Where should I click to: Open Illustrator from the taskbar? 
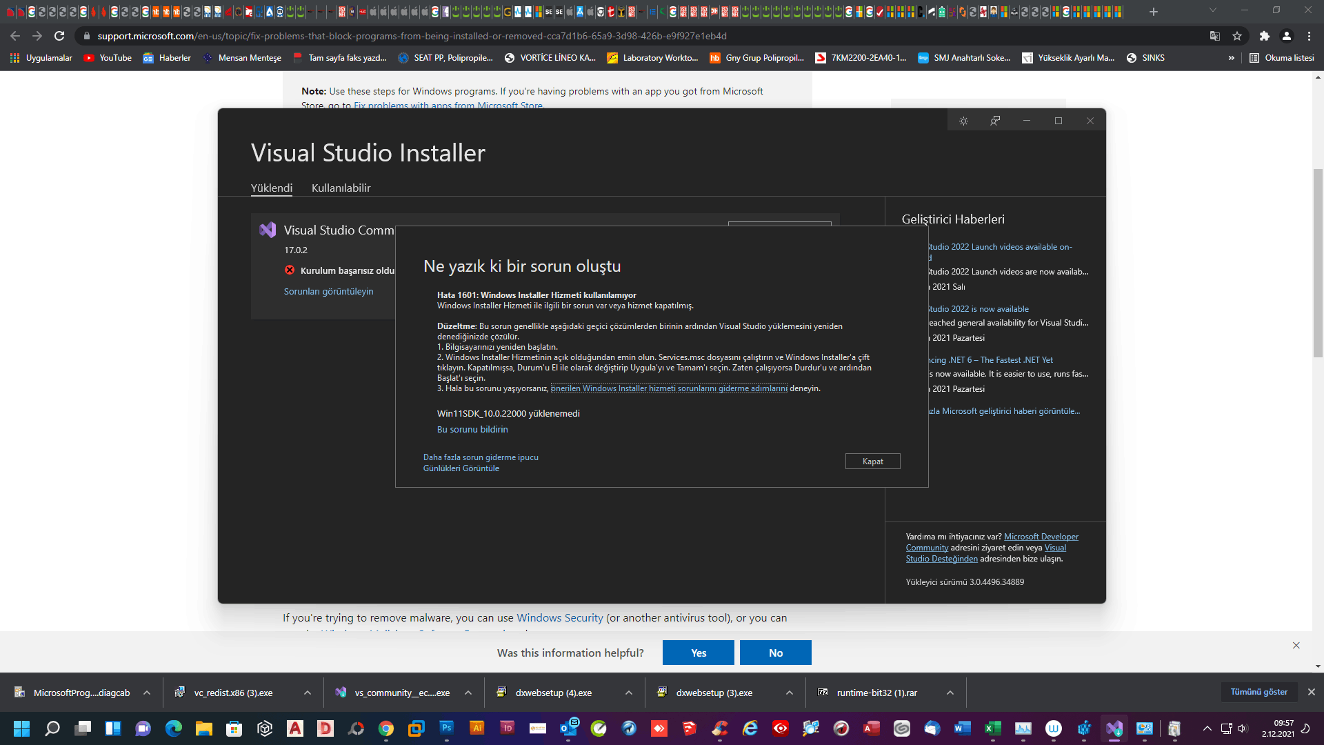tap(477, 728)
